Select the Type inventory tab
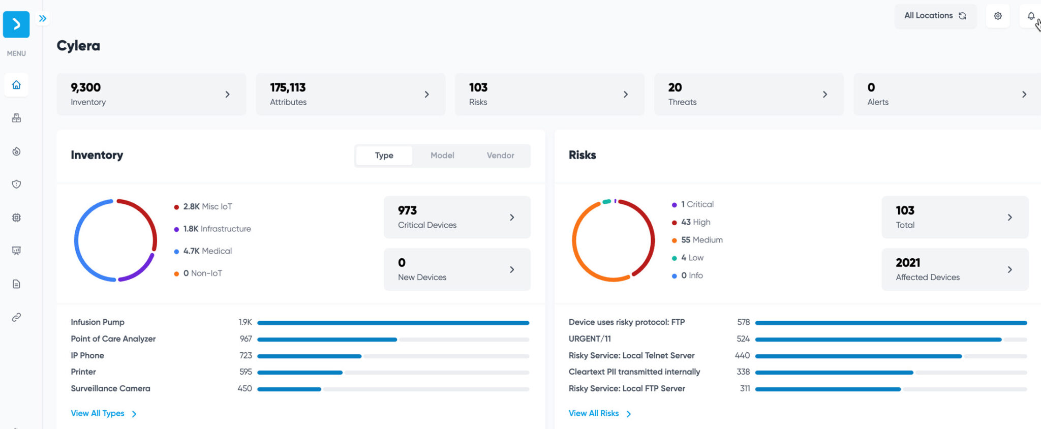Viewport: 1041px width, 429px height. click(x=384, y=156)
